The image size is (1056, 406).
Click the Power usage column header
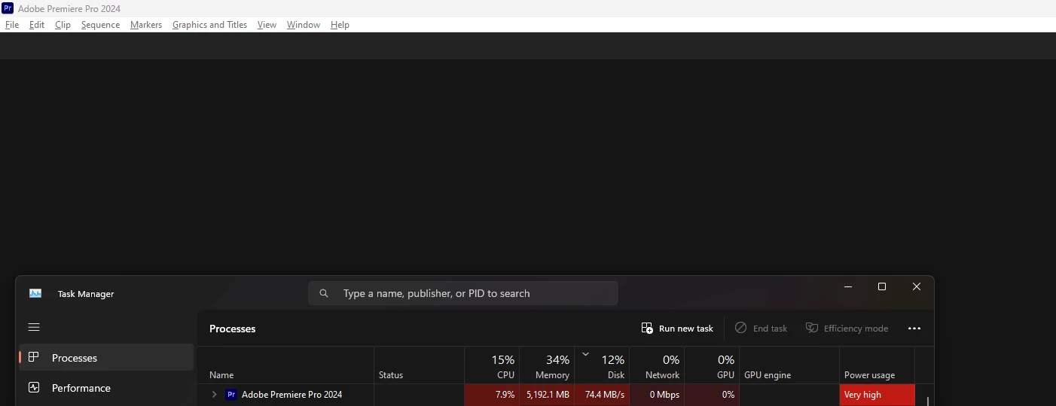(877, 365)
